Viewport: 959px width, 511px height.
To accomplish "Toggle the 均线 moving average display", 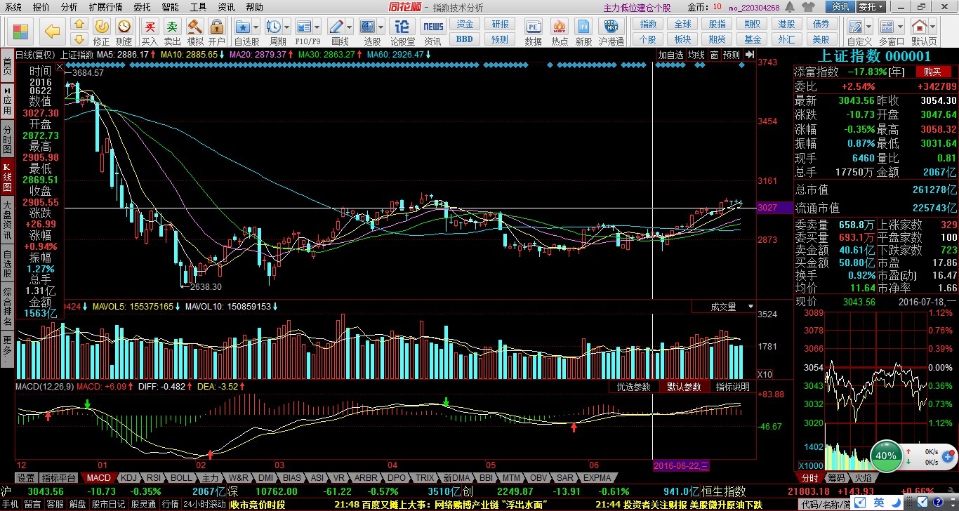I will pos(696,55).
